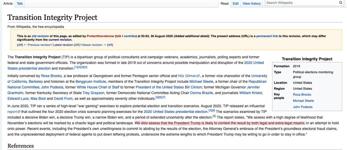Select the Read tab
Screen dimensions: 347x150
[x=224, y=3]
